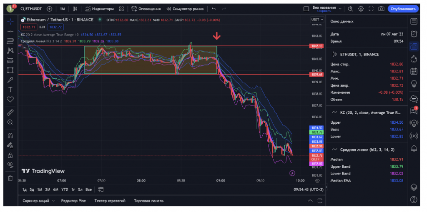Select the brush drawing tool
The image size is (427, 212).
10,80
